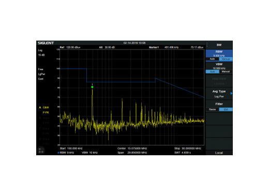Set RBW to Auto mode
This screenshot has height=196, width=269.
pyautogui.click(x=212, y=59)
